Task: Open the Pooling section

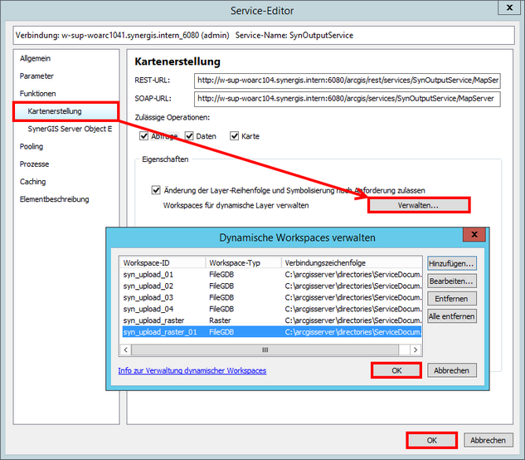Action: (x=32, y=146)
